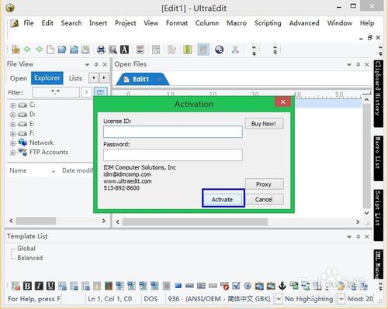Open the Column menu
Viewport: 388px width, 309px height.
coord(207,23)
